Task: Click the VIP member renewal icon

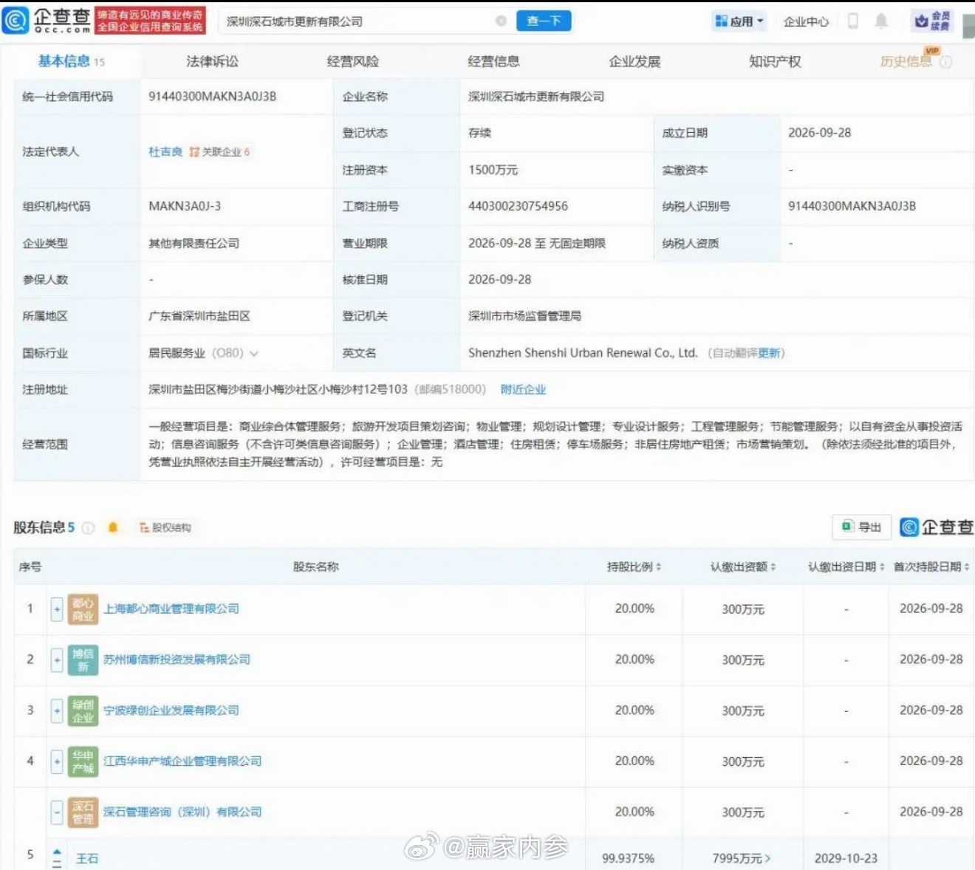Action: pyautogui.click(x=932, y=21)
